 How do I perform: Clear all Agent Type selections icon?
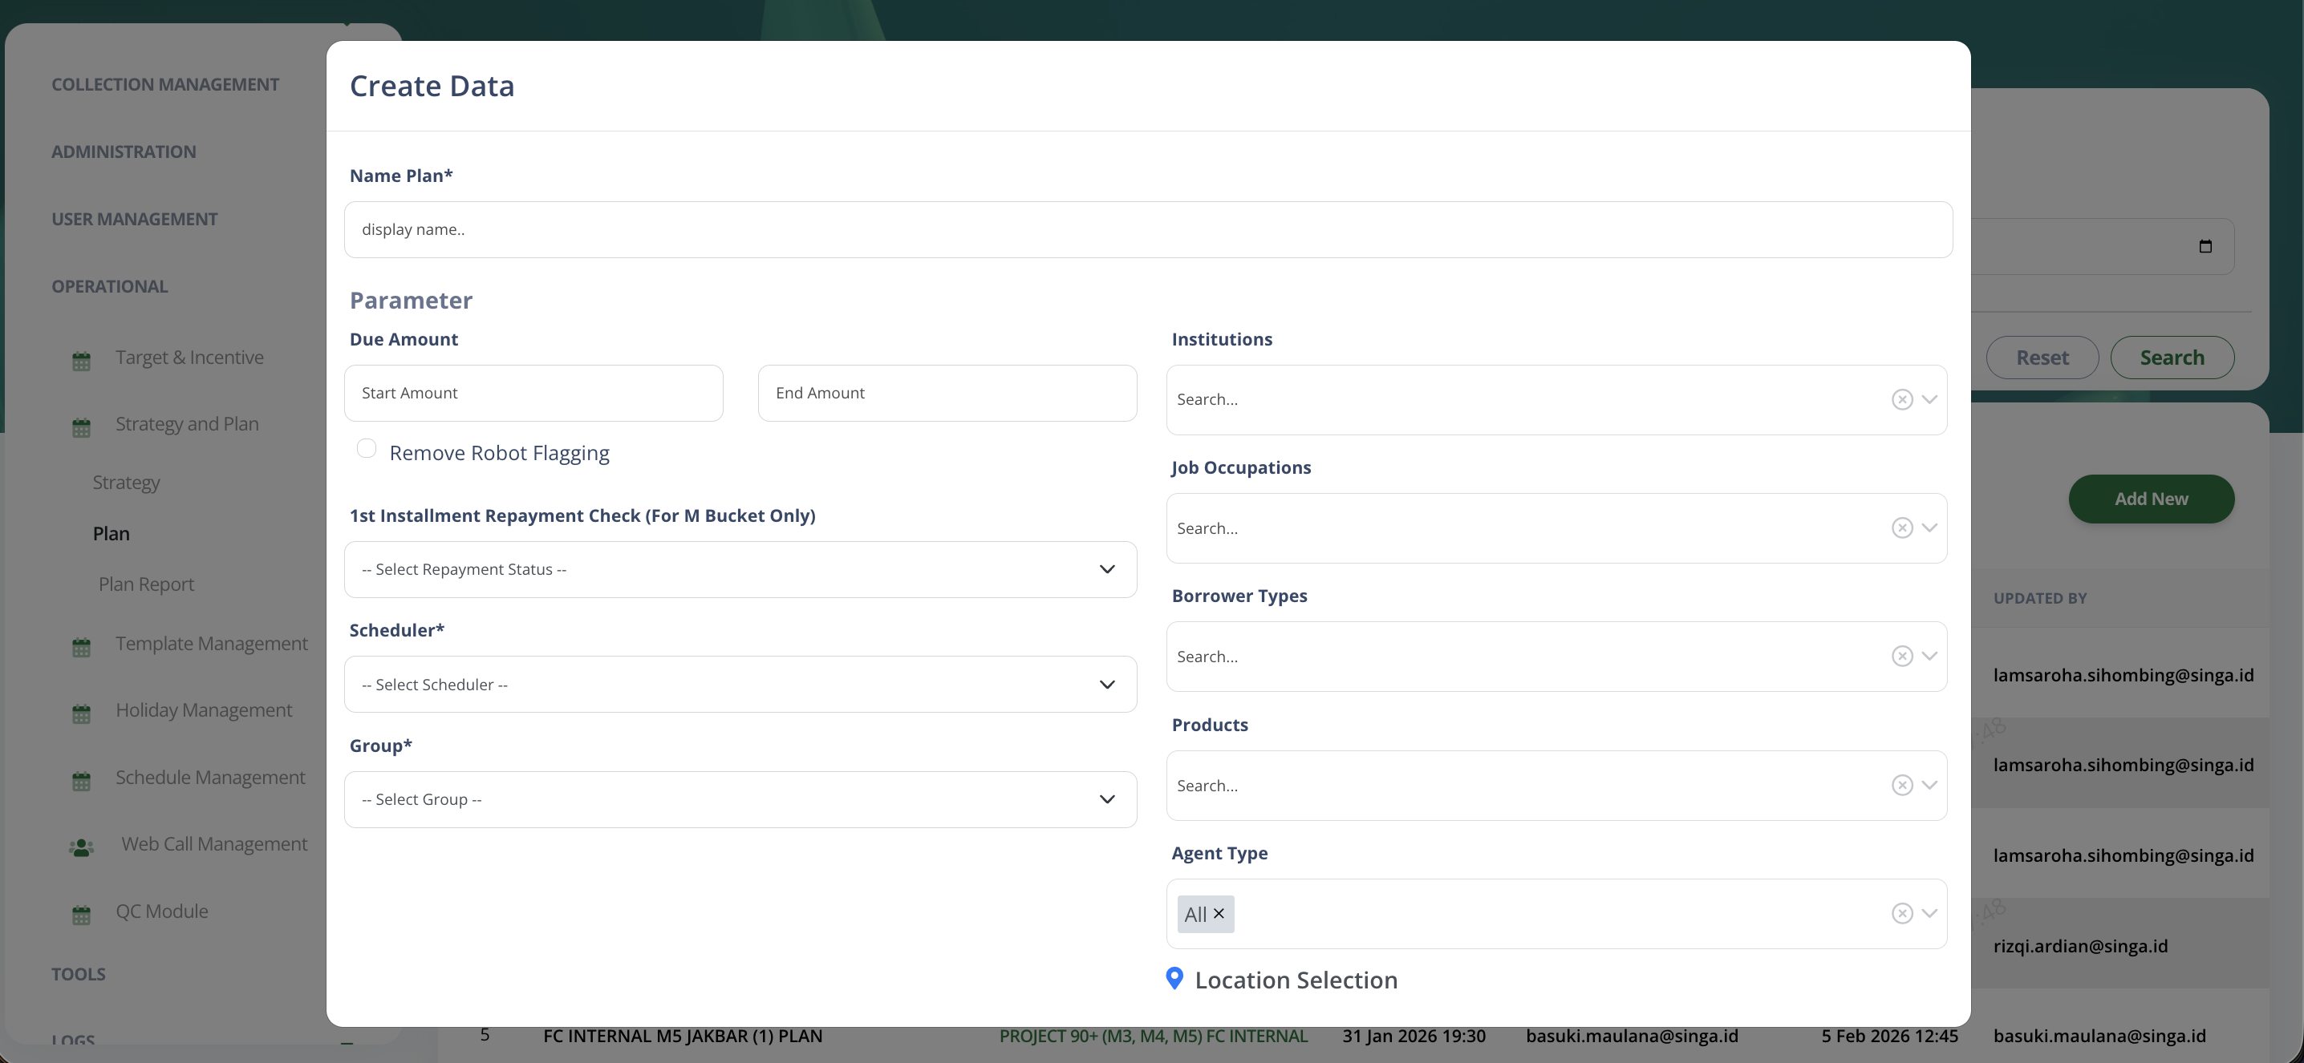[x=1901, y=914]
